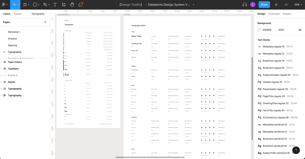
Task: Select the Pen tool
Action: click(45, 5)
